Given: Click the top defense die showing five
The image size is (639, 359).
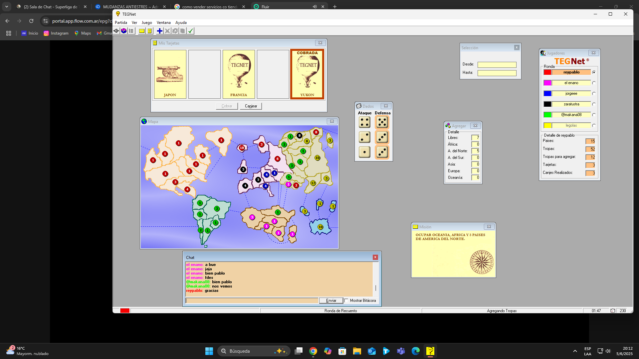Looking at the screenshot, I should click(x=382, y=122).
